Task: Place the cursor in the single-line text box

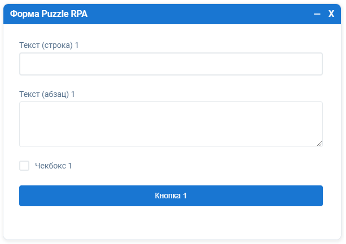Action: click(x=170, y=64)
